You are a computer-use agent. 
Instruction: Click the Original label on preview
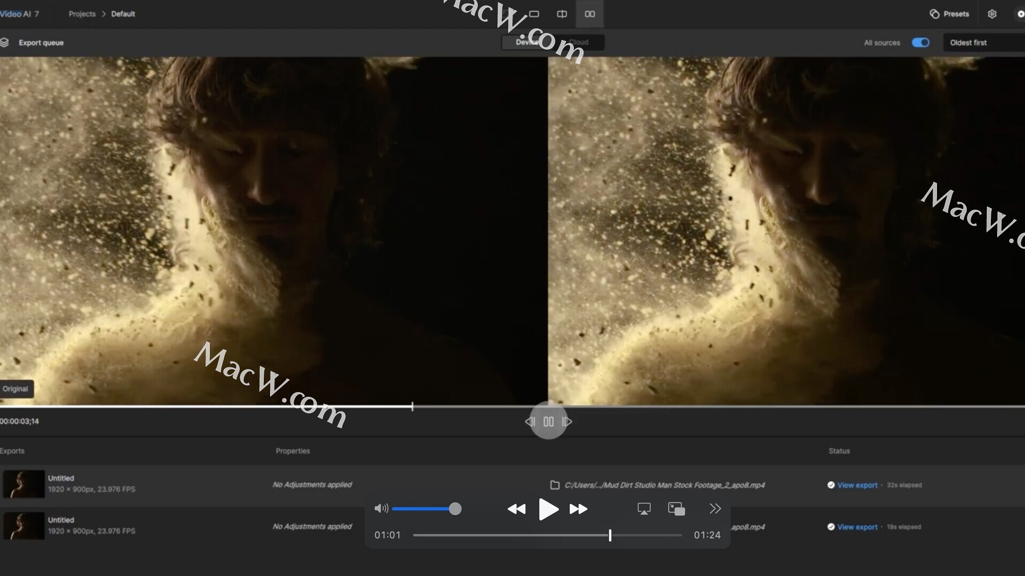pos(15,389)
